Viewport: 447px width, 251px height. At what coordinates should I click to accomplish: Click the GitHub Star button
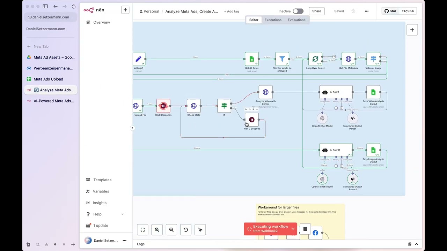click(x=390, y=11)
